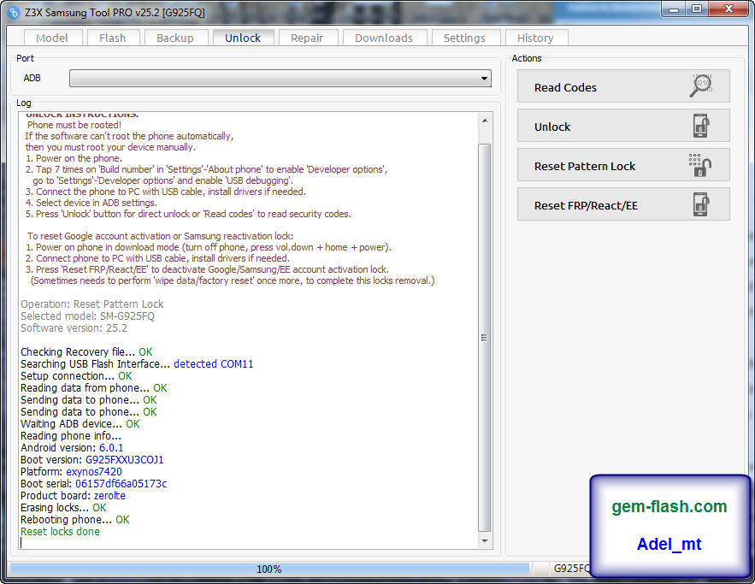
Task: Click 'Reset locks done' log line
Action: coord(60,532)
